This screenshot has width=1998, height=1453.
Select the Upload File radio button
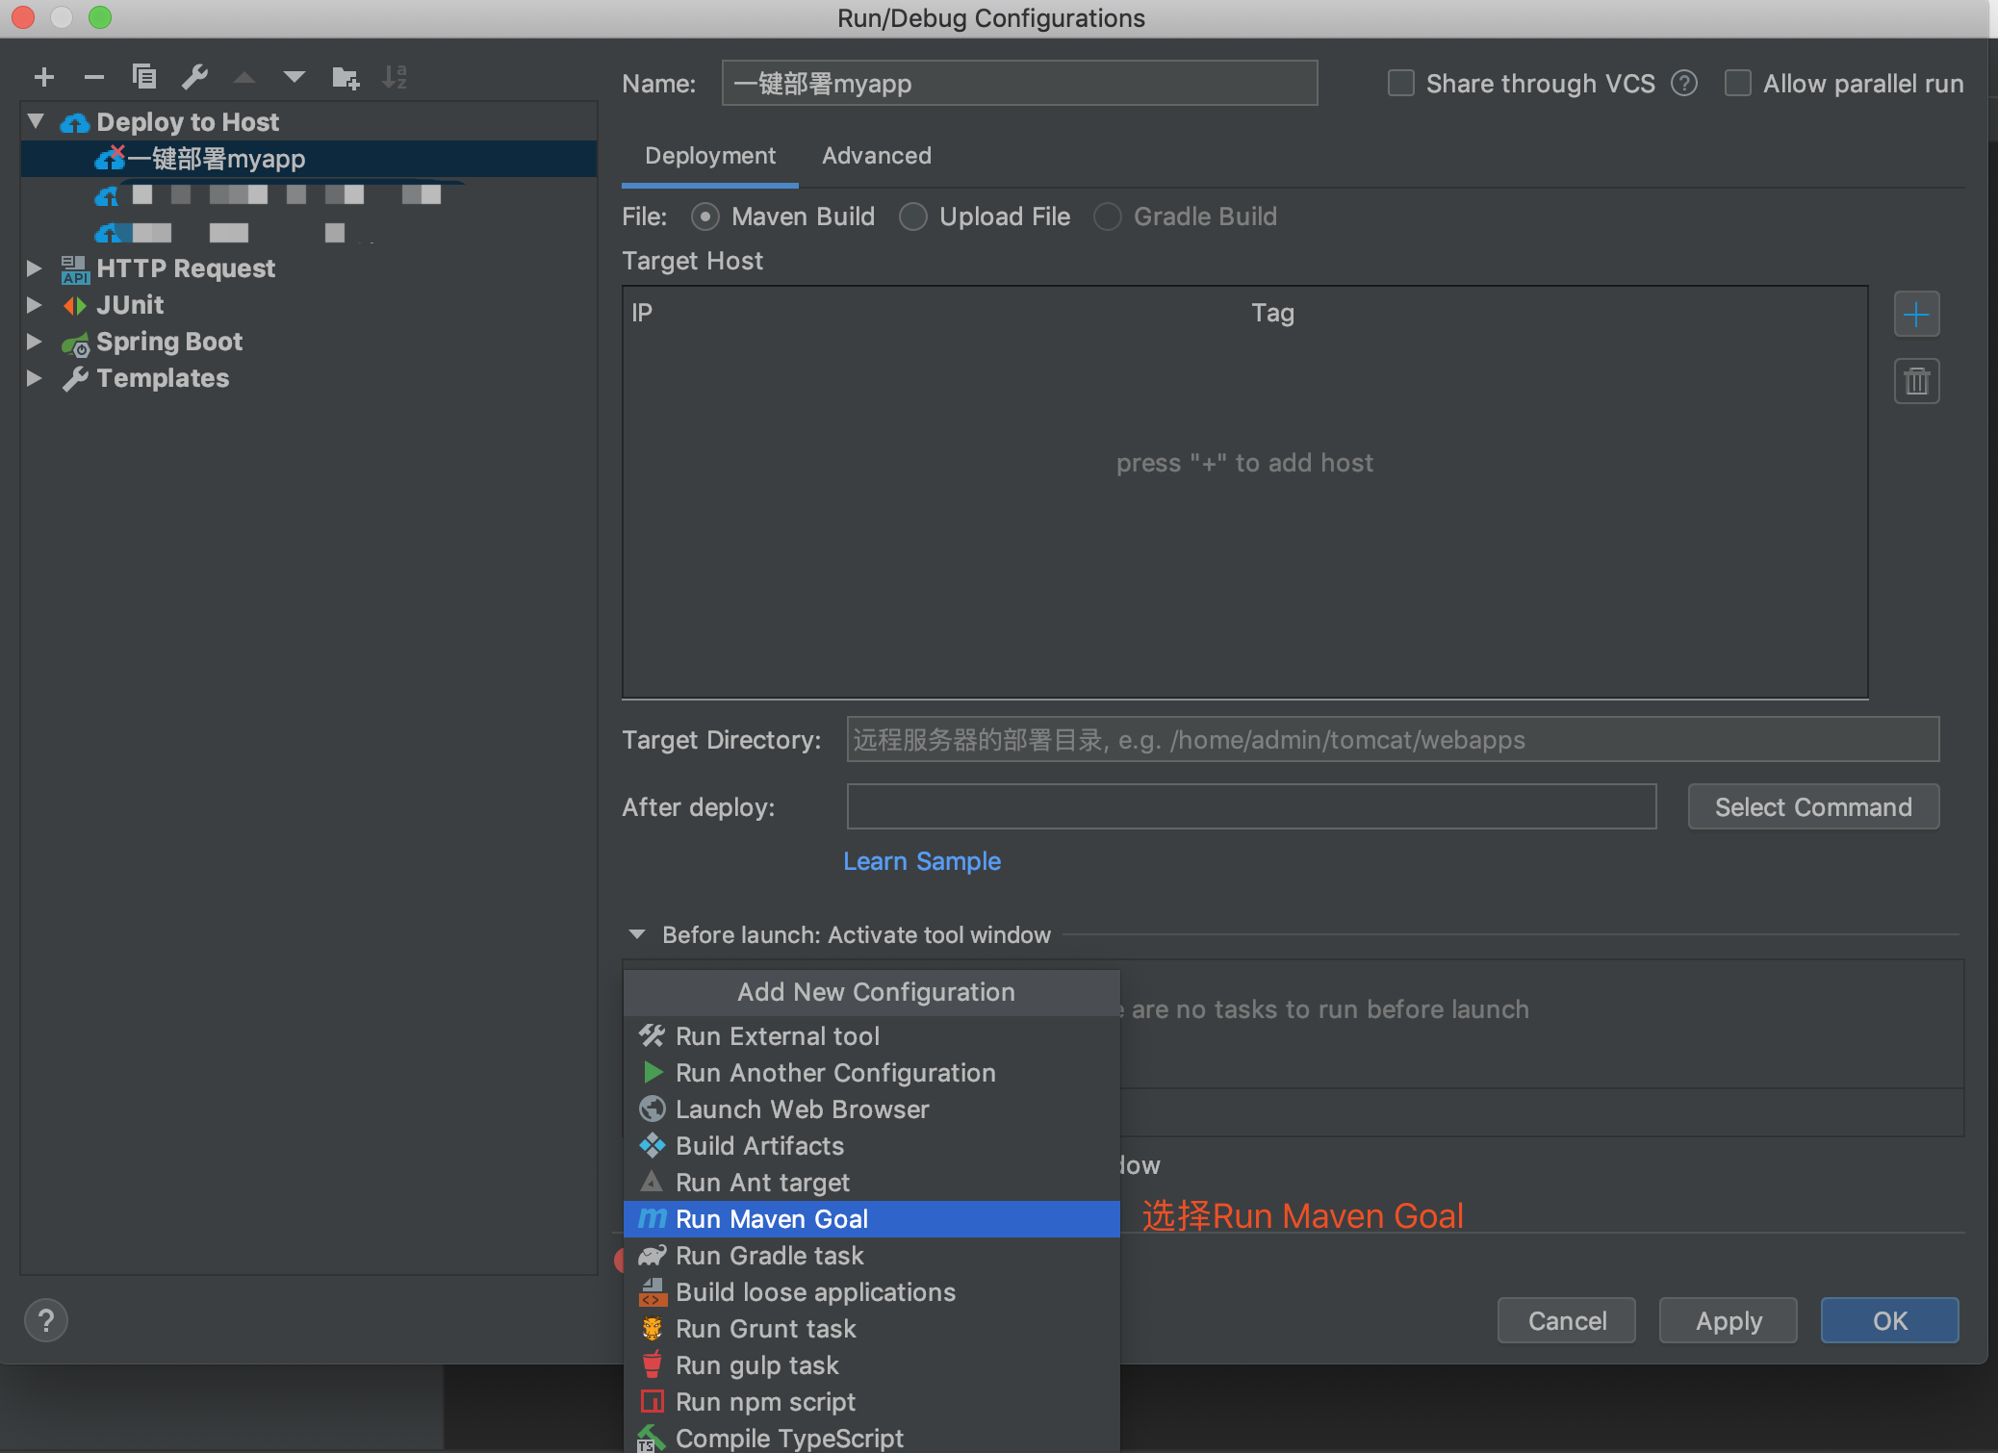912,217
